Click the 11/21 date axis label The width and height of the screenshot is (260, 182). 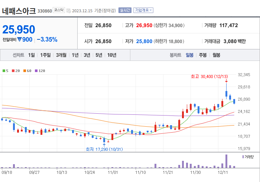pos(168,172)
